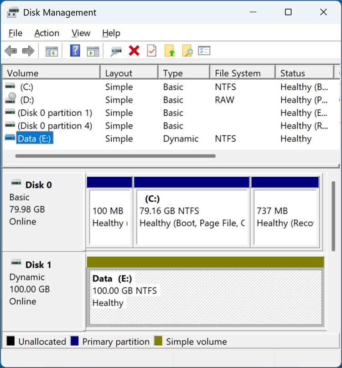Select the (Disk 0 partition 1) row

click(171, 113)
